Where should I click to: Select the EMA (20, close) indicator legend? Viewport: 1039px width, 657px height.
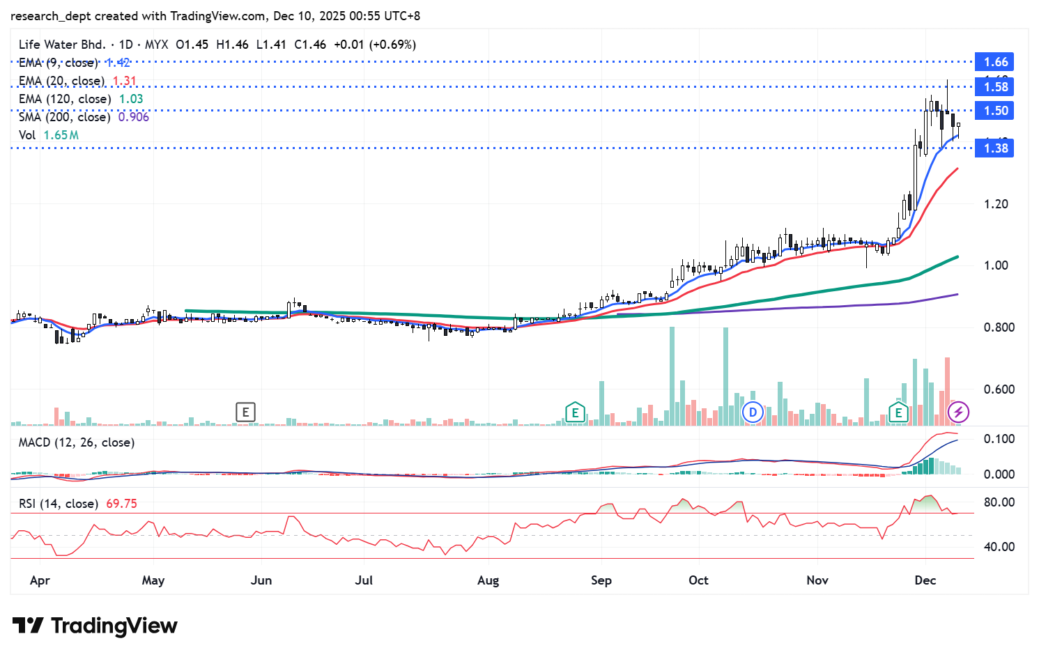(61, 81)
